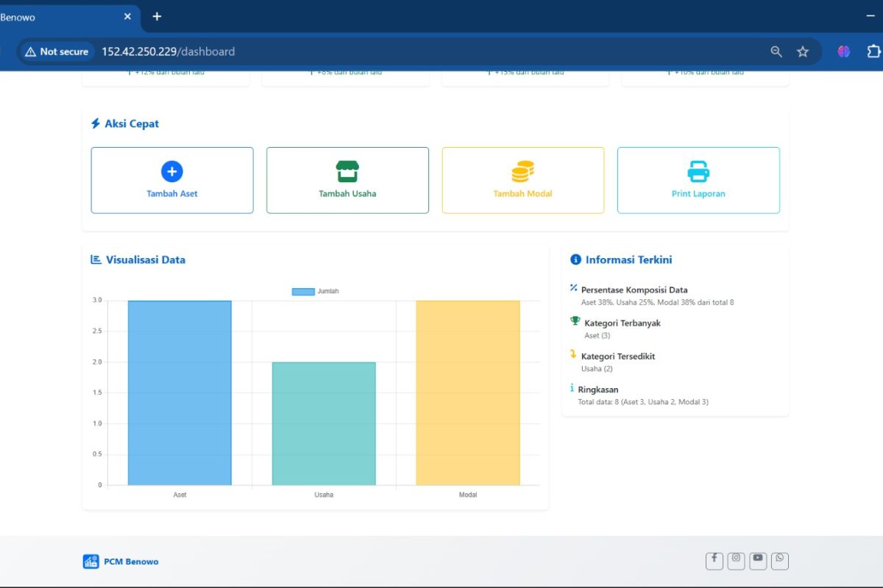Open the WhatsApp footer icon
Viewport: 883px width, 588px height.
pyautogui.click(x=780, y=560)
